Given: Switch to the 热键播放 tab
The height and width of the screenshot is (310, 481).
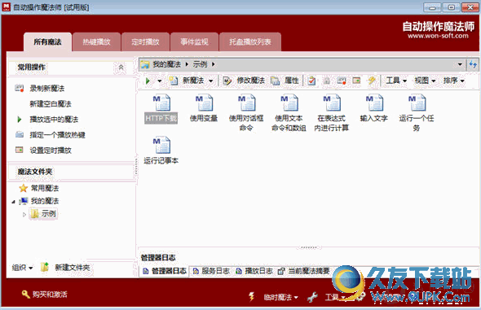Looking at the screenshot, I should (x=96, y=42).
